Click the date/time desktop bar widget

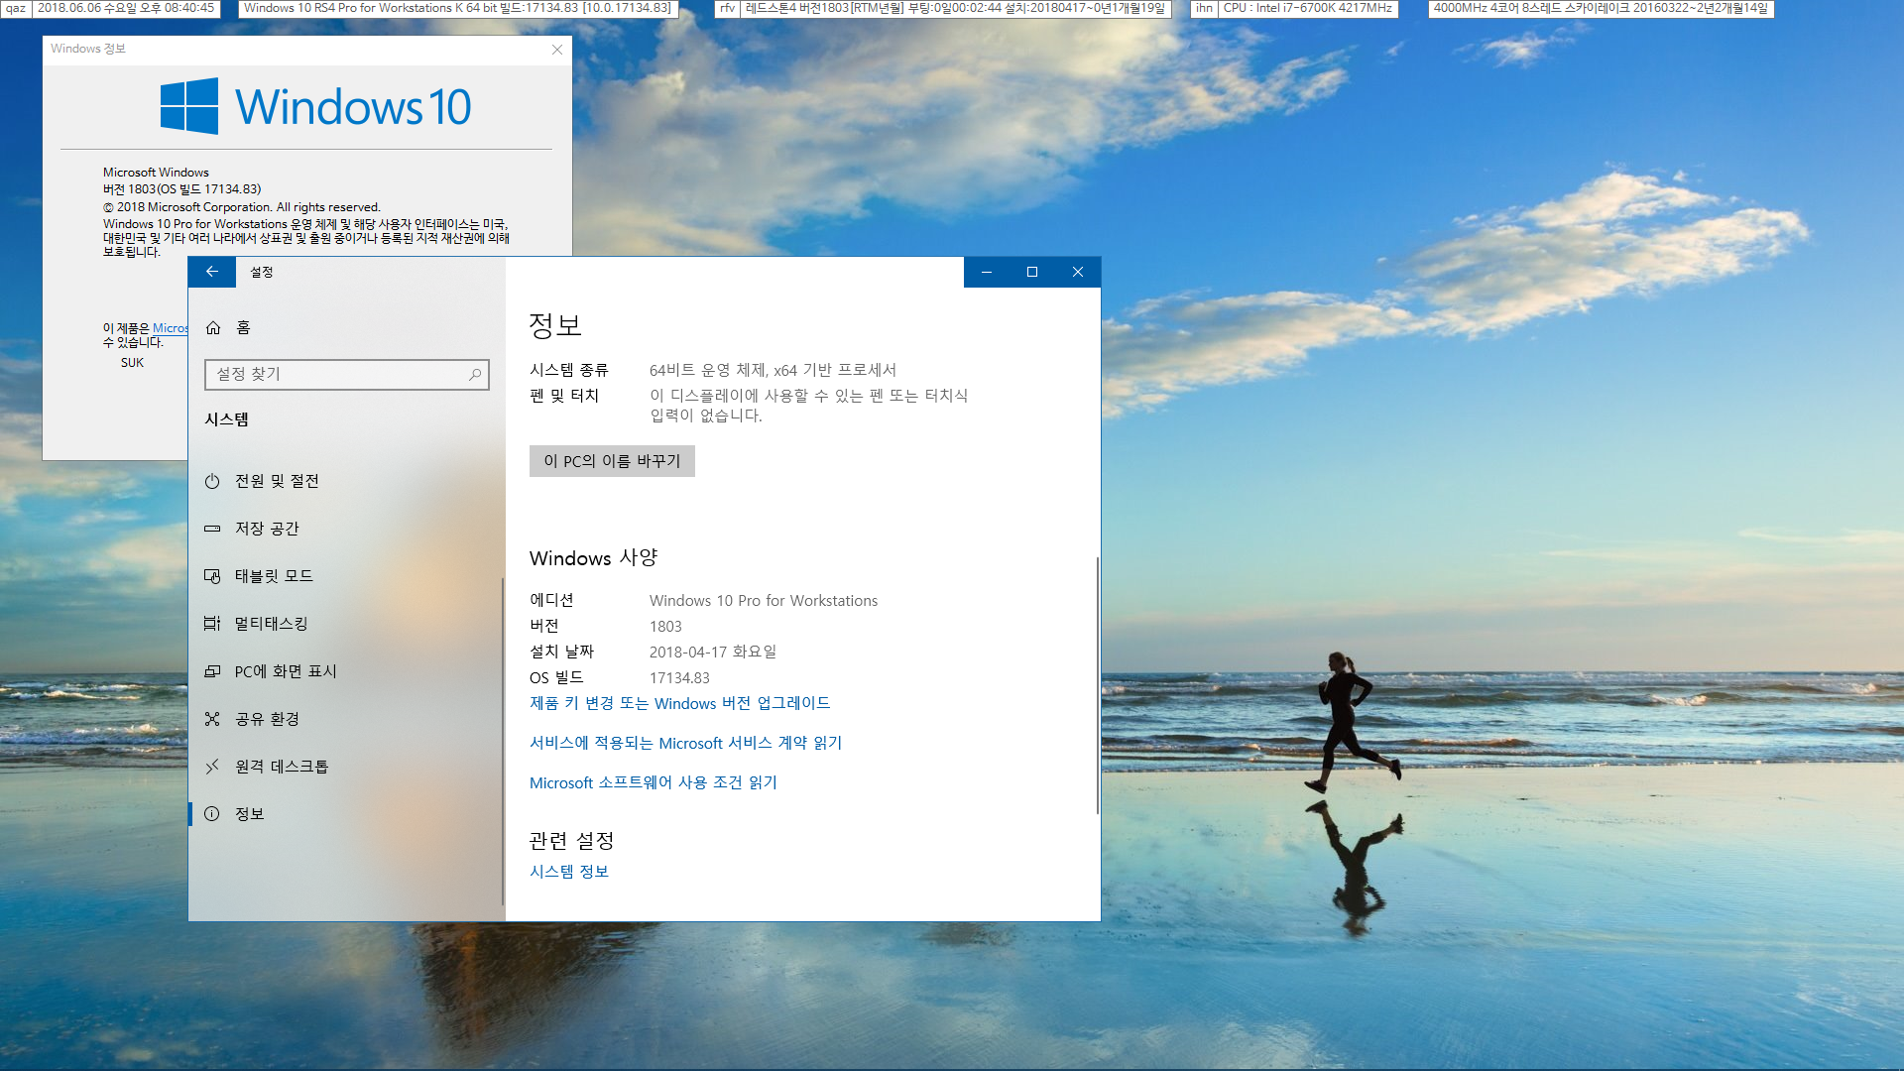126,8
